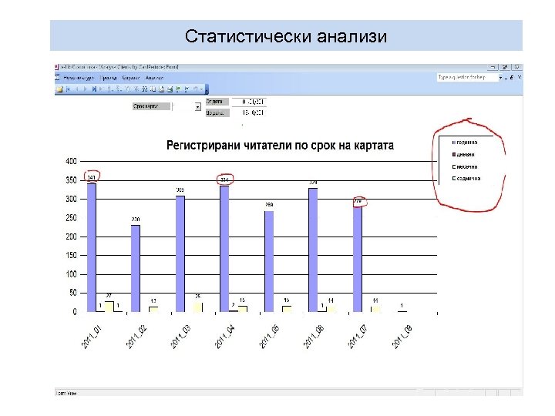Go to next record toolbar arrow
This screenshot has width=555, height=416.
point(86,89)
